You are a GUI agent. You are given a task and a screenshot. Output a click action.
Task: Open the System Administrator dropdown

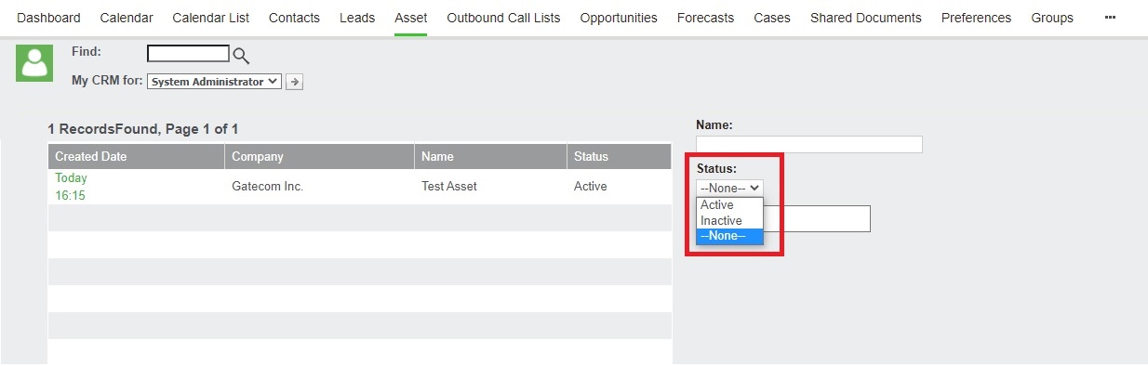tap(214, 82)
